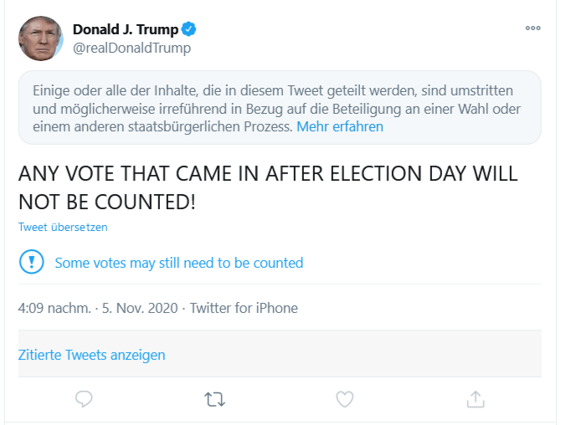Click the blue verified badge
The image size is (561, 425).
click(189, 29)
